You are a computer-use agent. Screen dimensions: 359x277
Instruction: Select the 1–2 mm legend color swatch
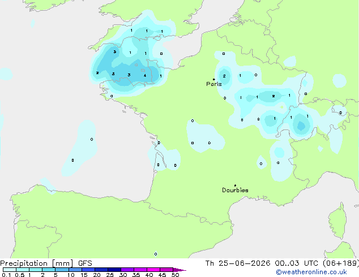36,270
